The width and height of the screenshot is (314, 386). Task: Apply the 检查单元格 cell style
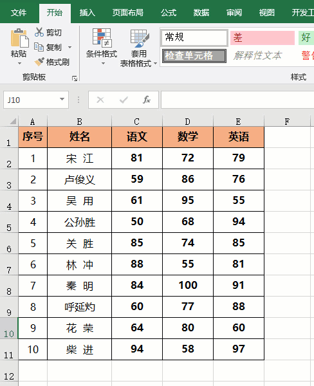(194, 56)
